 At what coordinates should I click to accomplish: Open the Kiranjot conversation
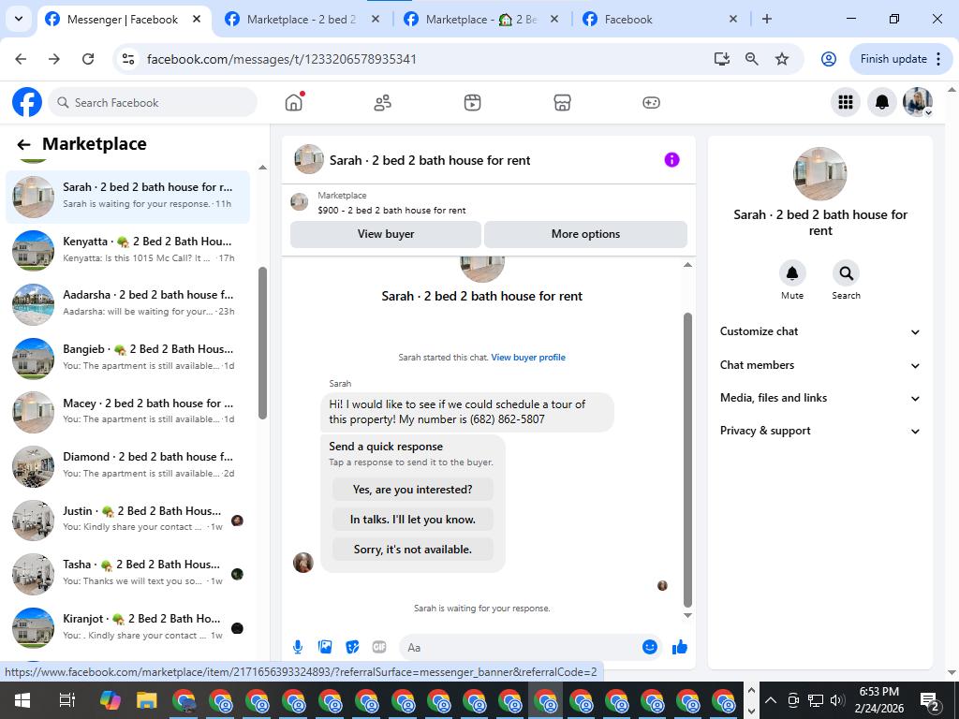pos(127,628)
